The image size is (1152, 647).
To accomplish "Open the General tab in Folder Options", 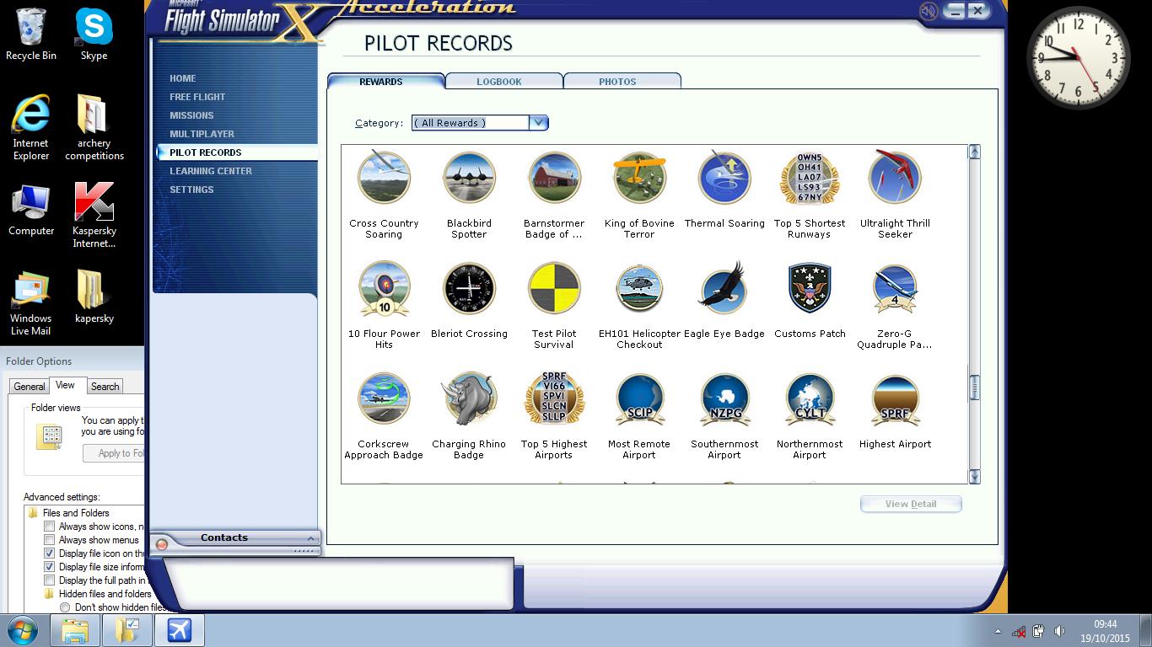I will pyautogui.click(x=29, y=387).
